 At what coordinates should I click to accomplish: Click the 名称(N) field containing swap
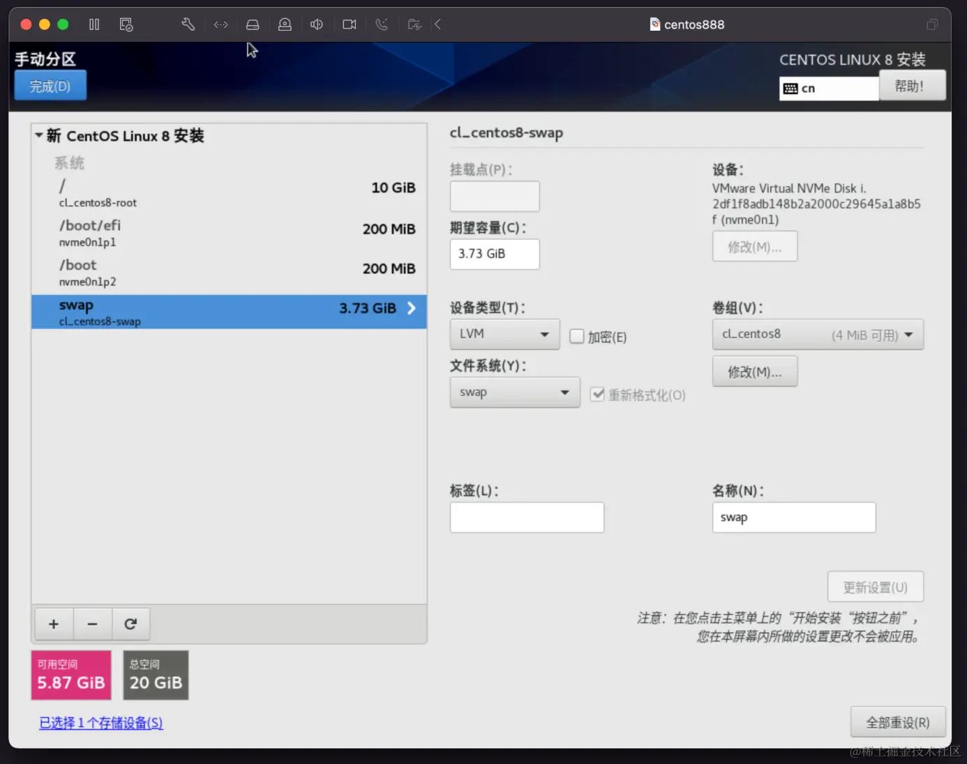tap(794, 517)
